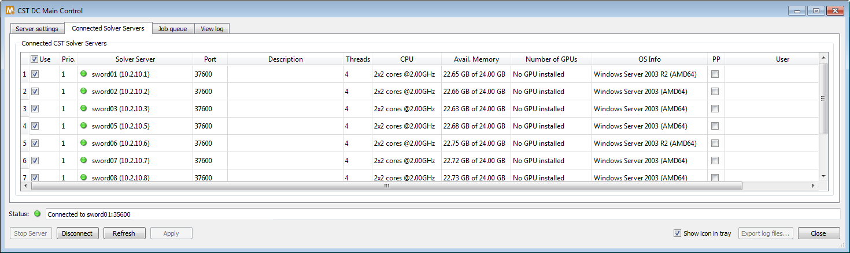
Task: Select Connected Solver Servers tab
Action: tap(108, 28)
